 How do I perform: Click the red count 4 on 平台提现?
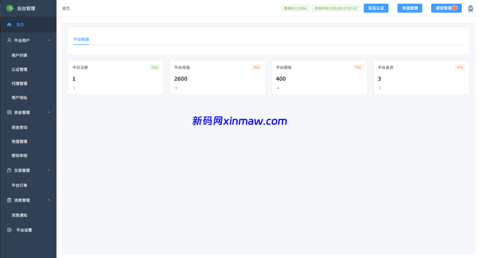(x=278, y=88)
